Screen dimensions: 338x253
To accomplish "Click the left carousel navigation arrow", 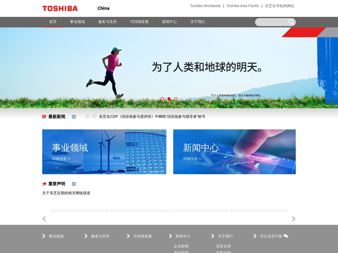I will pos(44,219).
